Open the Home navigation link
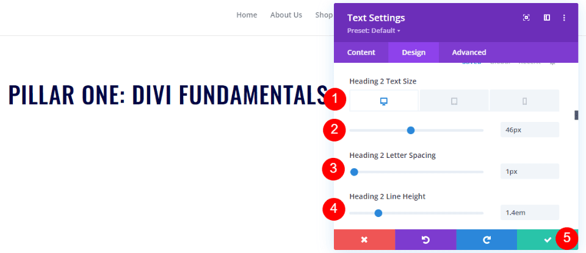This screenshot has height=253, width=586. [x=247, y=15]
